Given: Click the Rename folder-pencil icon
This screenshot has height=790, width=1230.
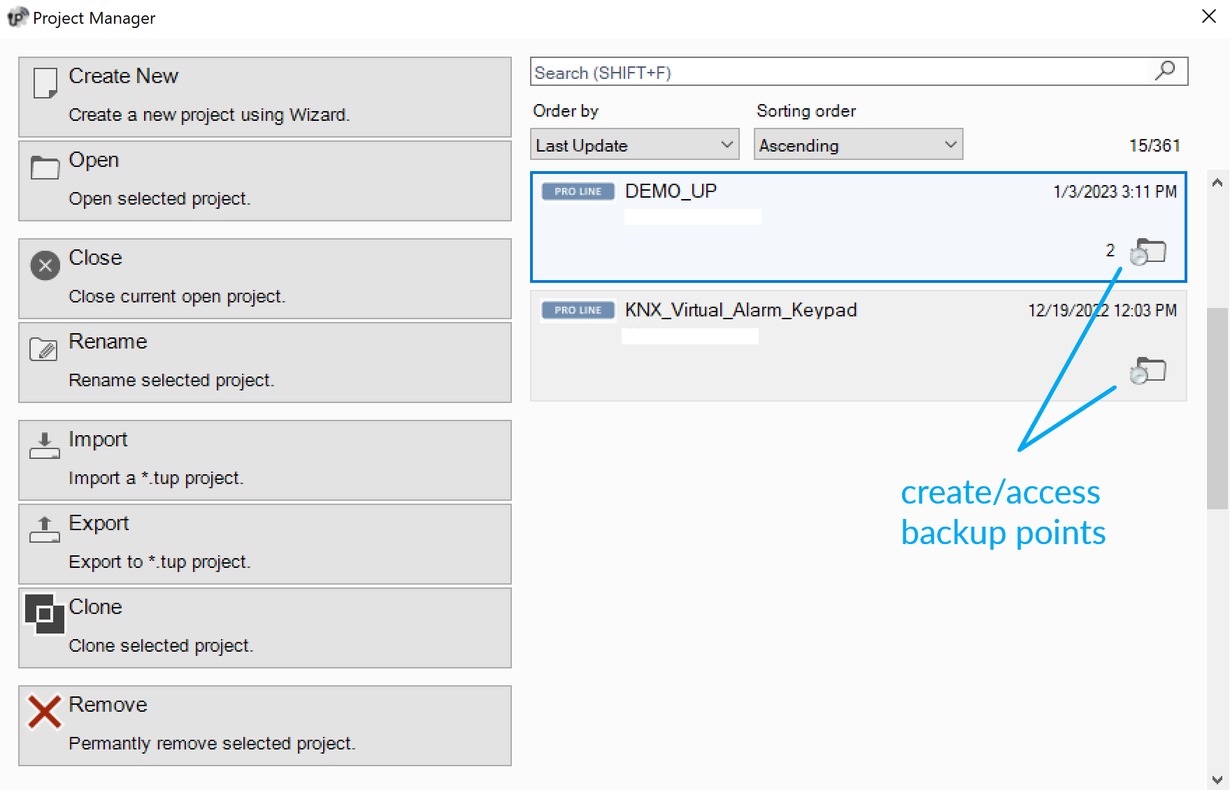Looking at the screenshot, I should pos(43,349).
